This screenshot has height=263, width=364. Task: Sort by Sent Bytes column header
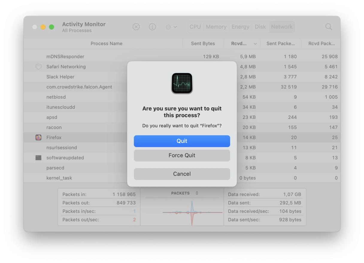[x=203, y=44]
